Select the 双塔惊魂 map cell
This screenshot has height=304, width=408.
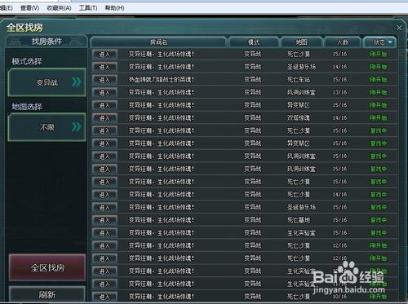pos(299,118)
